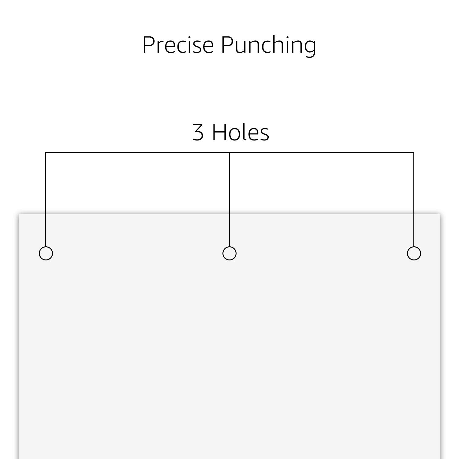Select the "Precise Punching" heading text
459x459 pixels.
tap(229, 45)
